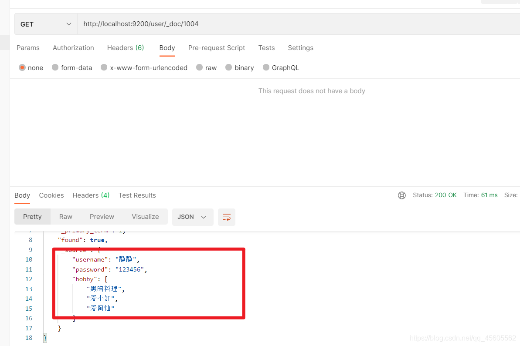The width and height of the screenshot is (520, 346).
Task: Click the Status 200 OK text
Action: (435, 195)
